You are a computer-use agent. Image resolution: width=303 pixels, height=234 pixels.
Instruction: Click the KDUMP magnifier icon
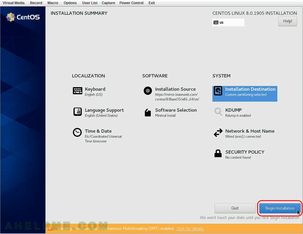[x=218, y=112]
